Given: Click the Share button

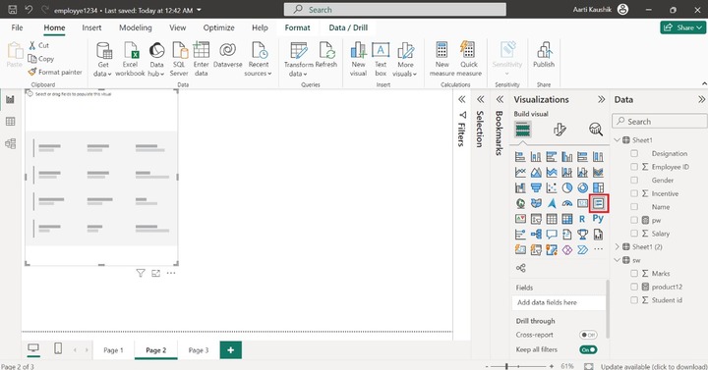Looking at the screenshot, I should (682, 27).
